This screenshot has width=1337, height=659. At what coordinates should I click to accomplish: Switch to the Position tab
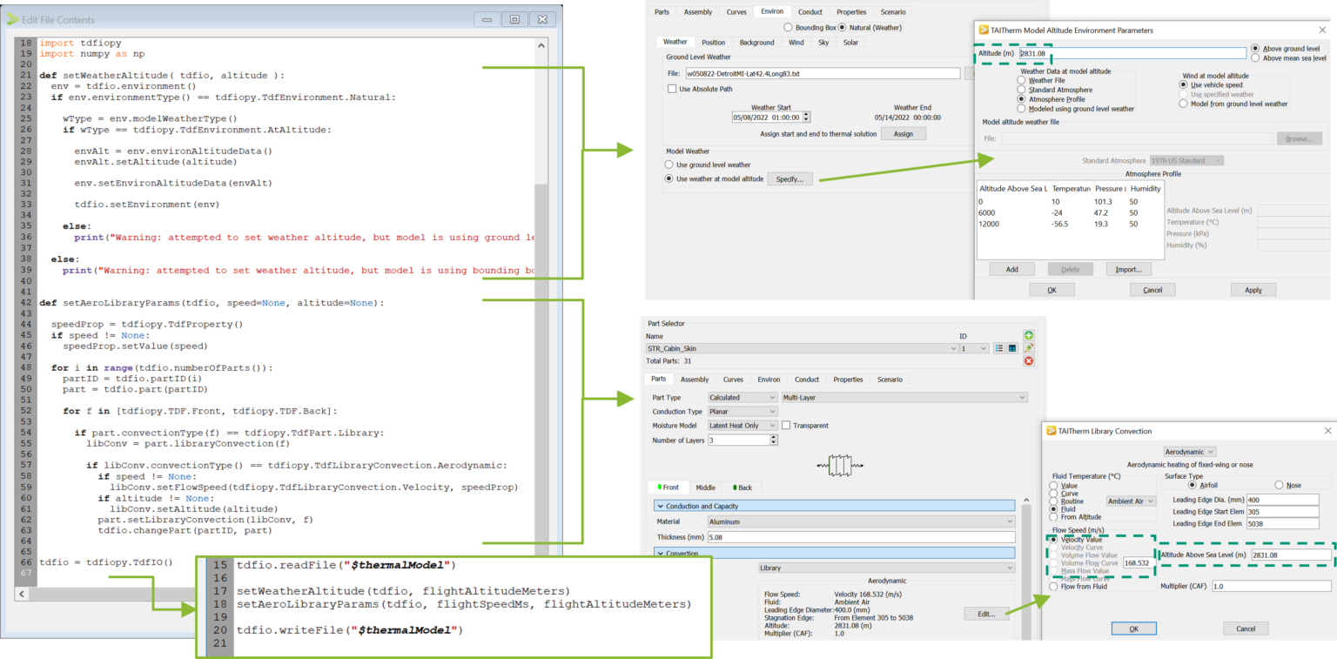713,42
